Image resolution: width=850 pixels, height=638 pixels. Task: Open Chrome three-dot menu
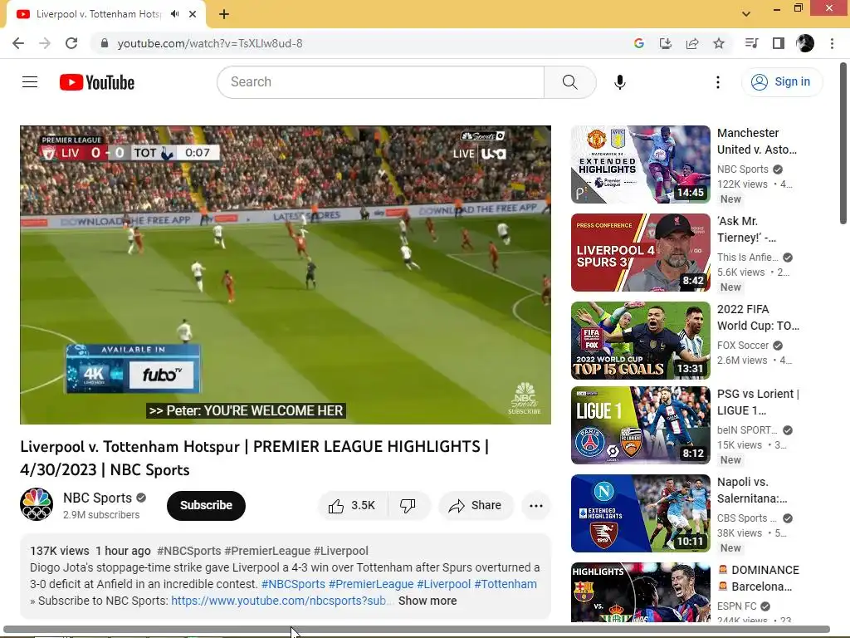click(x=832, y=43)
